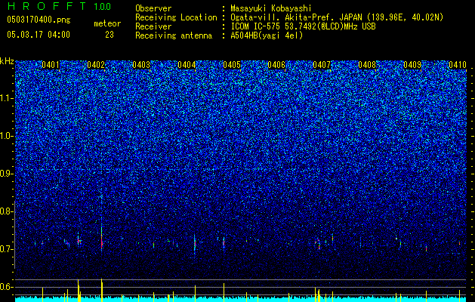
Task: Click the 'meteor' label
Action: pyautogui.click(x=107, y=23)
